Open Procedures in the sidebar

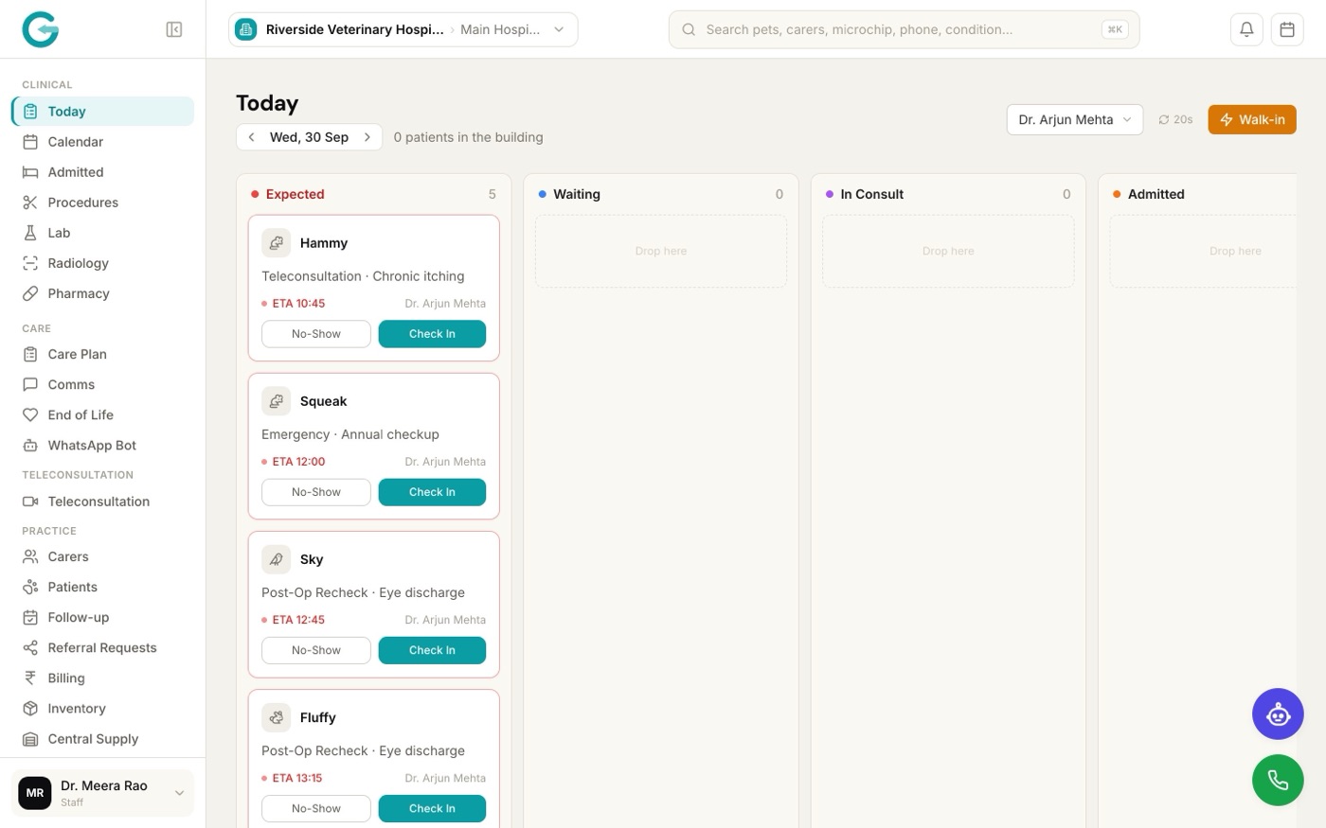click(102, 203)
